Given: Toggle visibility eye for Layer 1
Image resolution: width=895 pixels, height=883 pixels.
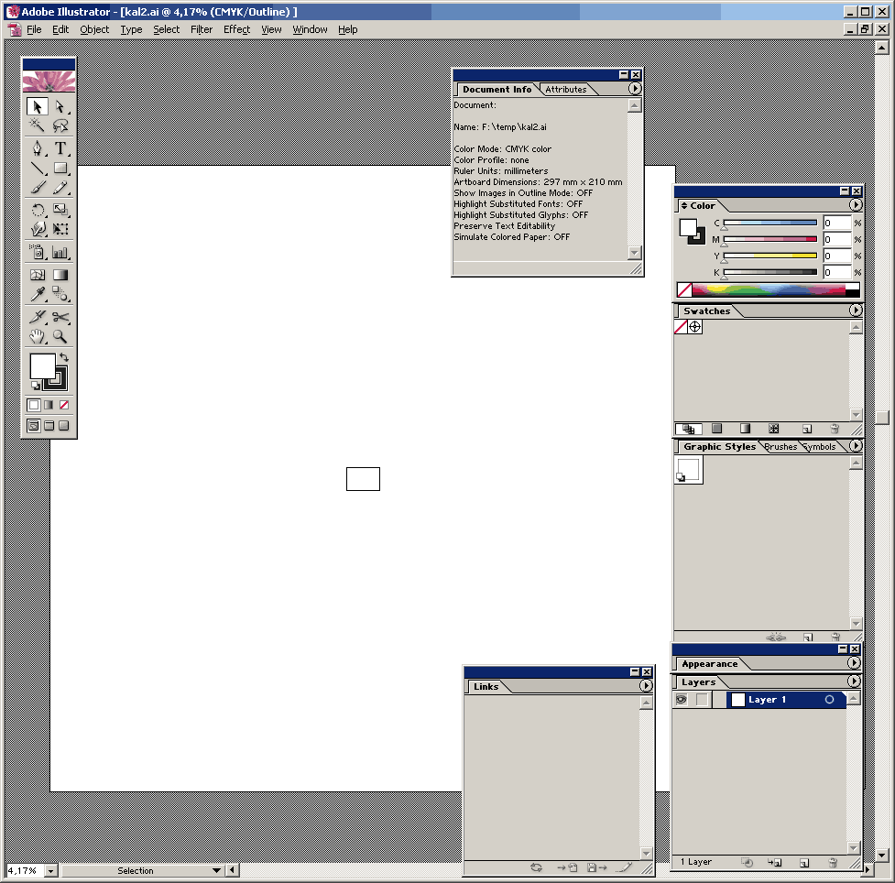Looking at the screenshot, I should point(681,699).
